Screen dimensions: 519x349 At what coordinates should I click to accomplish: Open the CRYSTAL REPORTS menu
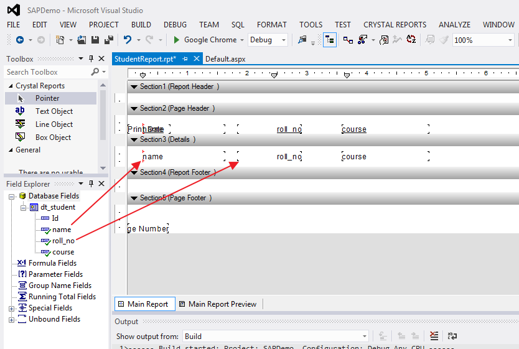395,25
